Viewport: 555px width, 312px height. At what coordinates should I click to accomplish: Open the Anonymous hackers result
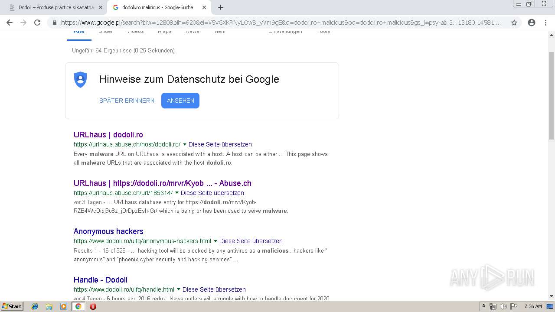pos(108,231)
